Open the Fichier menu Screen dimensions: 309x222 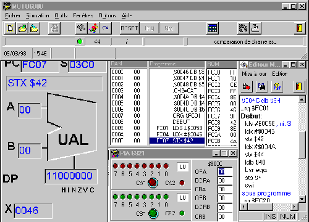point(12,15)
